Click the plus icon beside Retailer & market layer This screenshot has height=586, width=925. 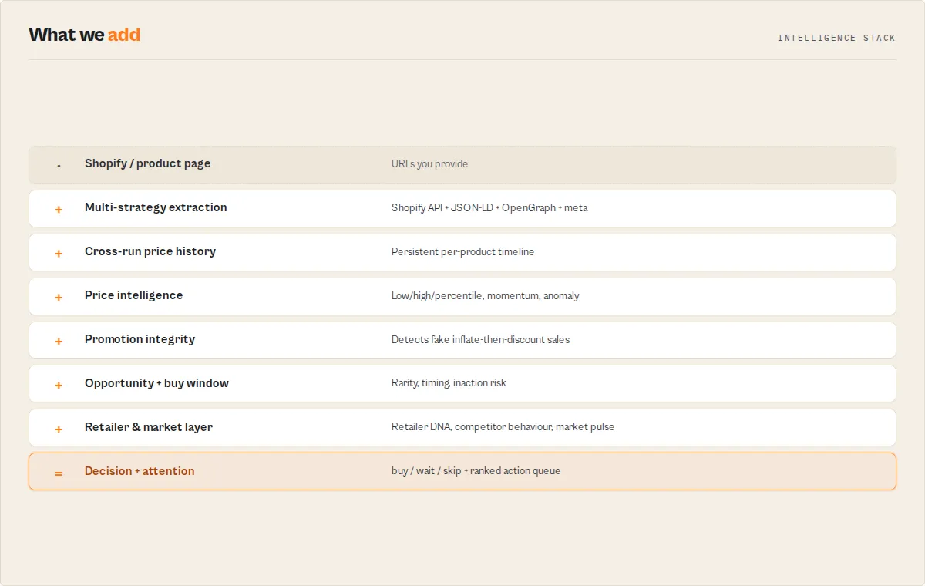(x=59, y=429)
